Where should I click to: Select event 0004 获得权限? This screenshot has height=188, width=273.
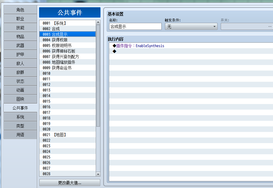coord(68,40)
